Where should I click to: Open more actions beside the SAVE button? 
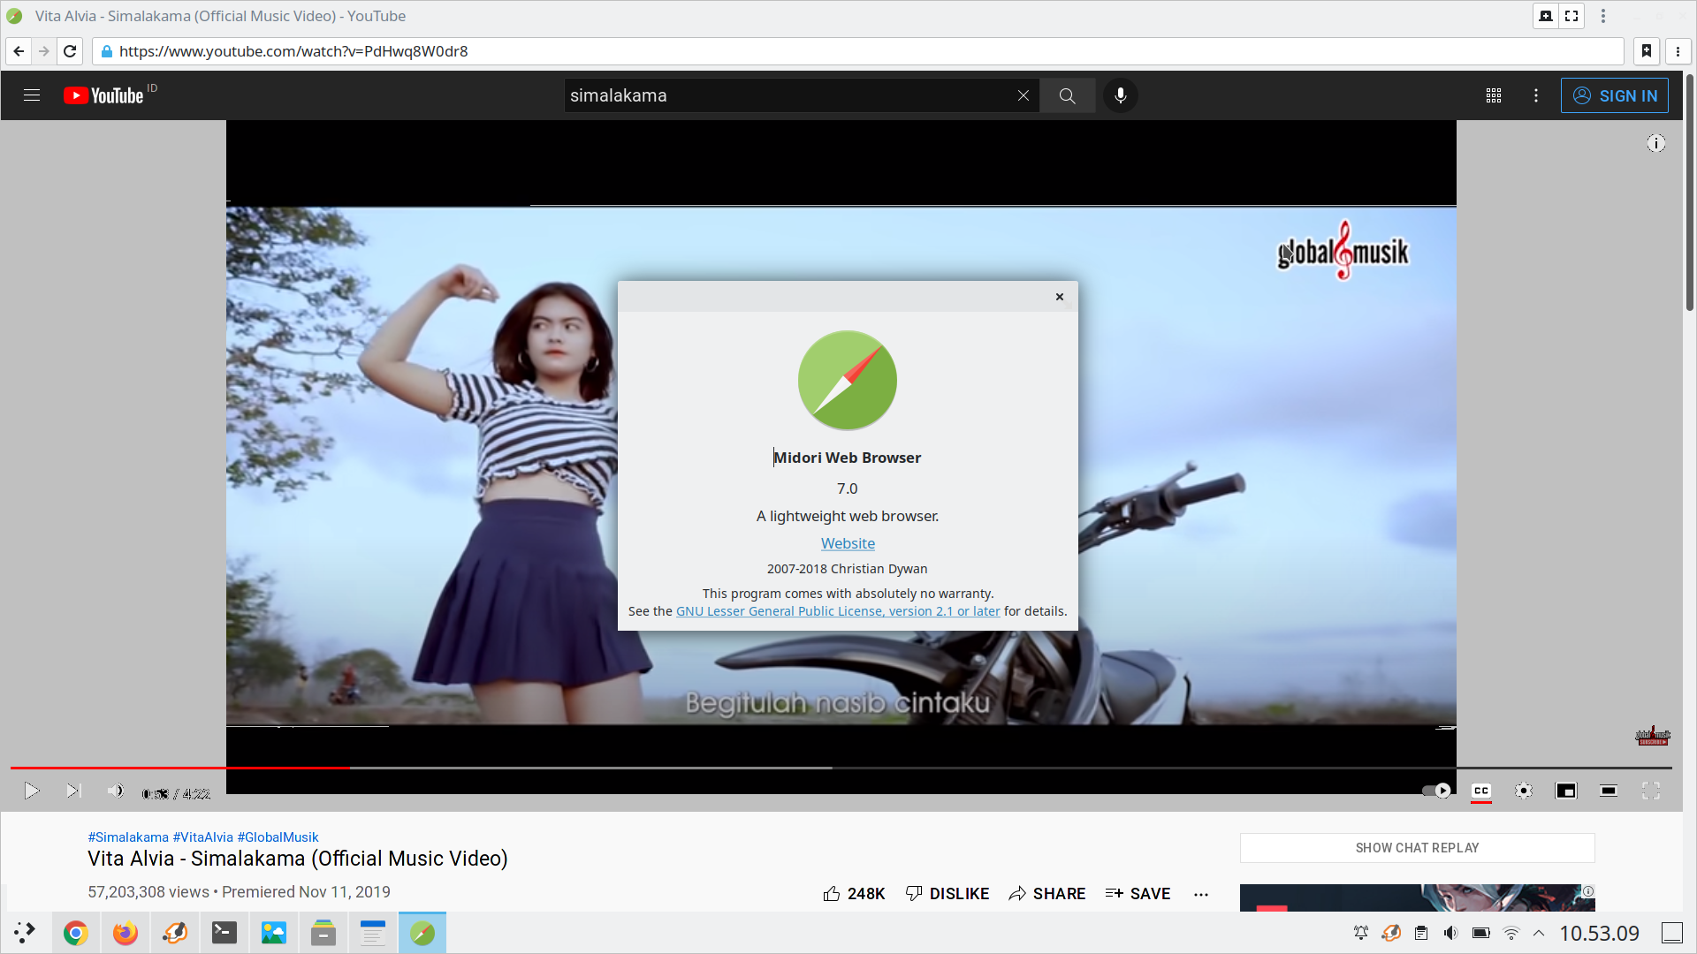(1200, 894)
